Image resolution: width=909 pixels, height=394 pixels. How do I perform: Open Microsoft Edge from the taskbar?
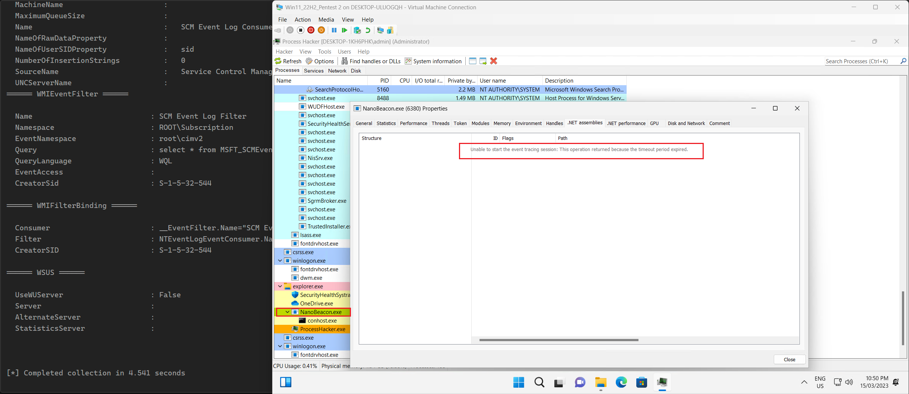click(x=621, y=382)
